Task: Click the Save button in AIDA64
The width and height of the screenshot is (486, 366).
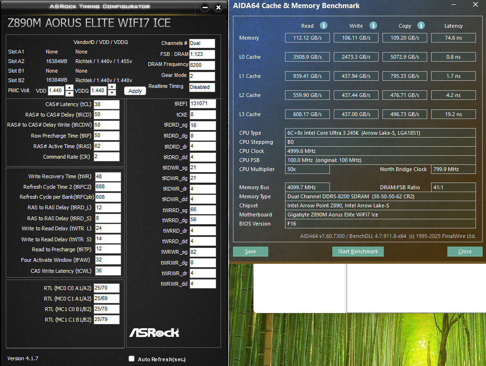Action: pyautogui.click(x=251, y=251)
